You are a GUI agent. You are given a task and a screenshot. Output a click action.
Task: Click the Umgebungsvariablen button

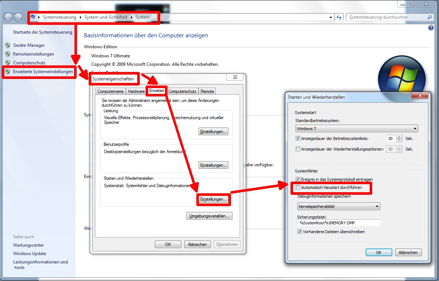tap(209, 216)
